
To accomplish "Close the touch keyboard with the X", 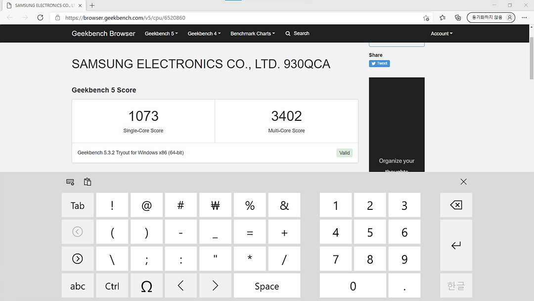I will pyautogui.click(x=463, y=182).
